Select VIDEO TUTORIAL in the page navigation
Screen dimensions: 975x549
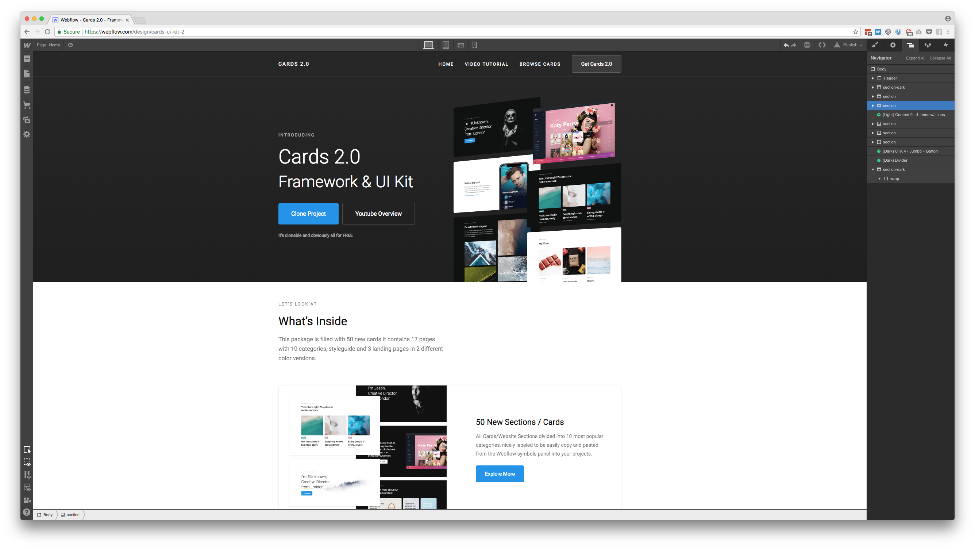pyautogui.click(x=486, y=64)
